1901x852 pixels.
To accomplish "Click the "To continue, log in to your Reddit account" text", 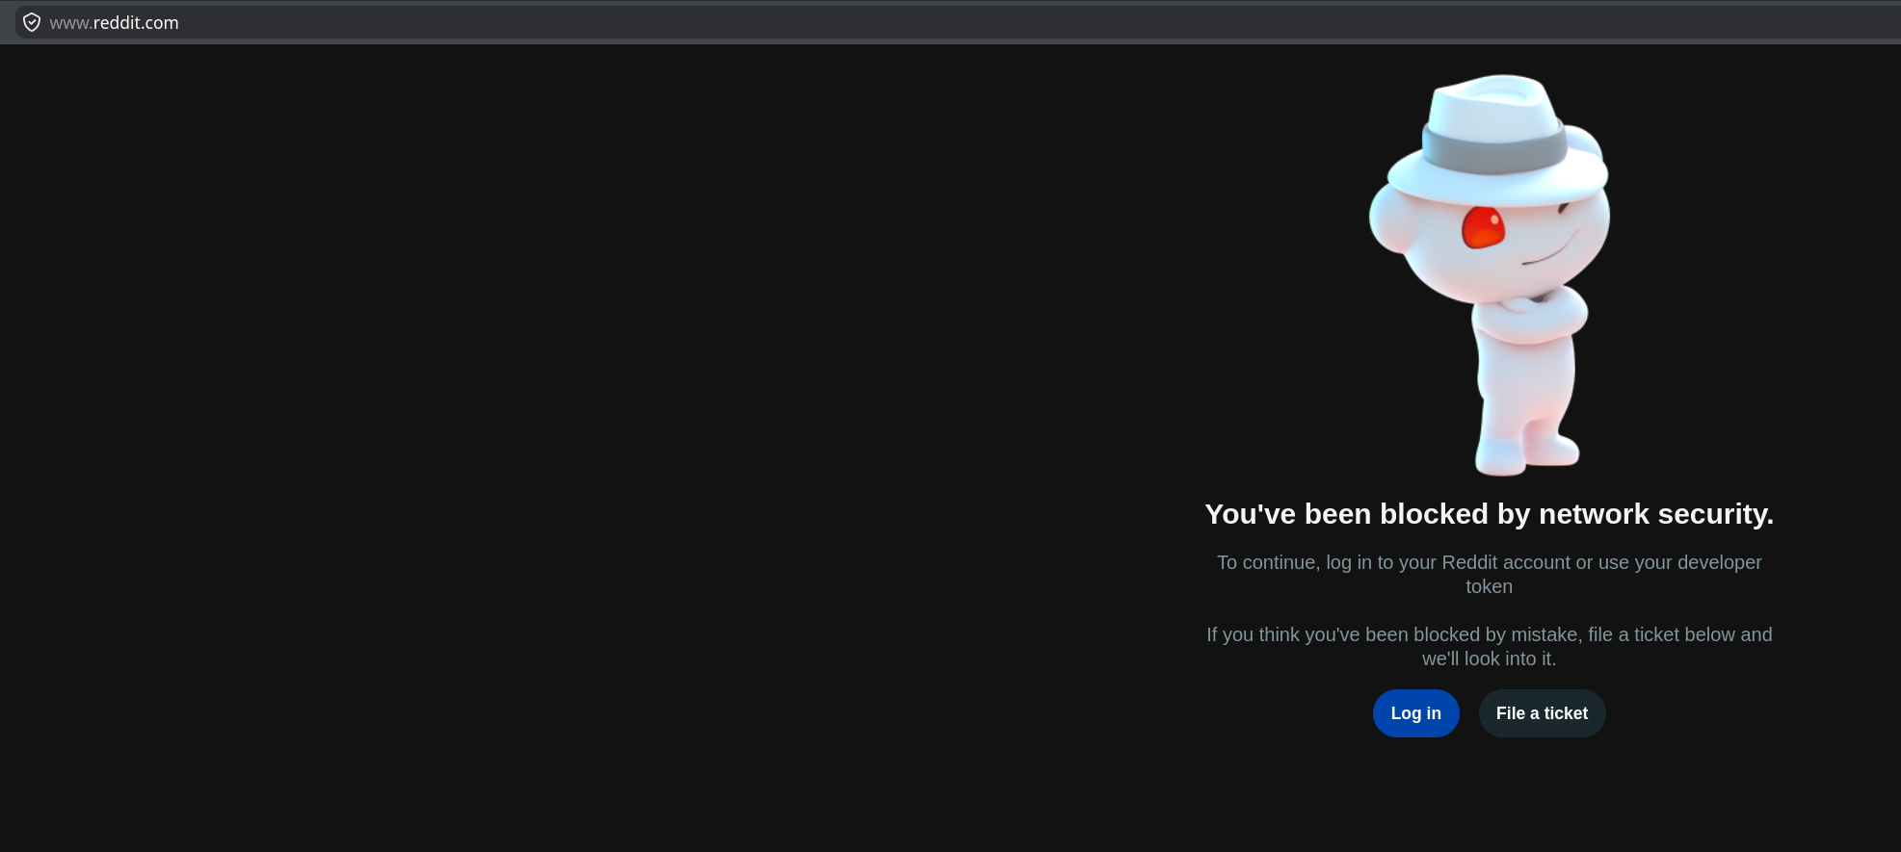I will tap(1392, 562).
